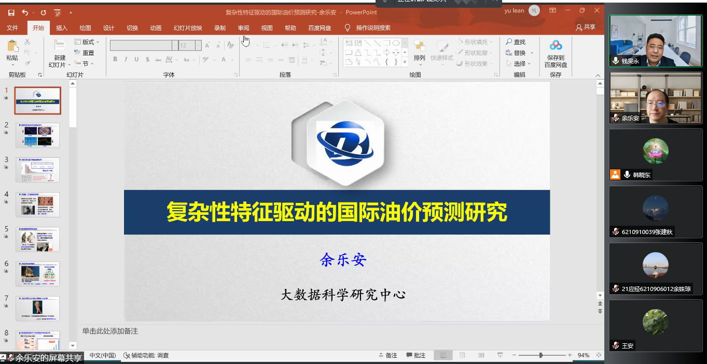Click the Share (共享) button
This screenshot has width=707, height=364.
pyautogui.click(x=586, y=27)
